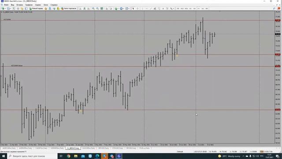Switch to the XAUUSDm,Daily chart tab
Viewport: 282px width, 159px height.
point(89,148)
